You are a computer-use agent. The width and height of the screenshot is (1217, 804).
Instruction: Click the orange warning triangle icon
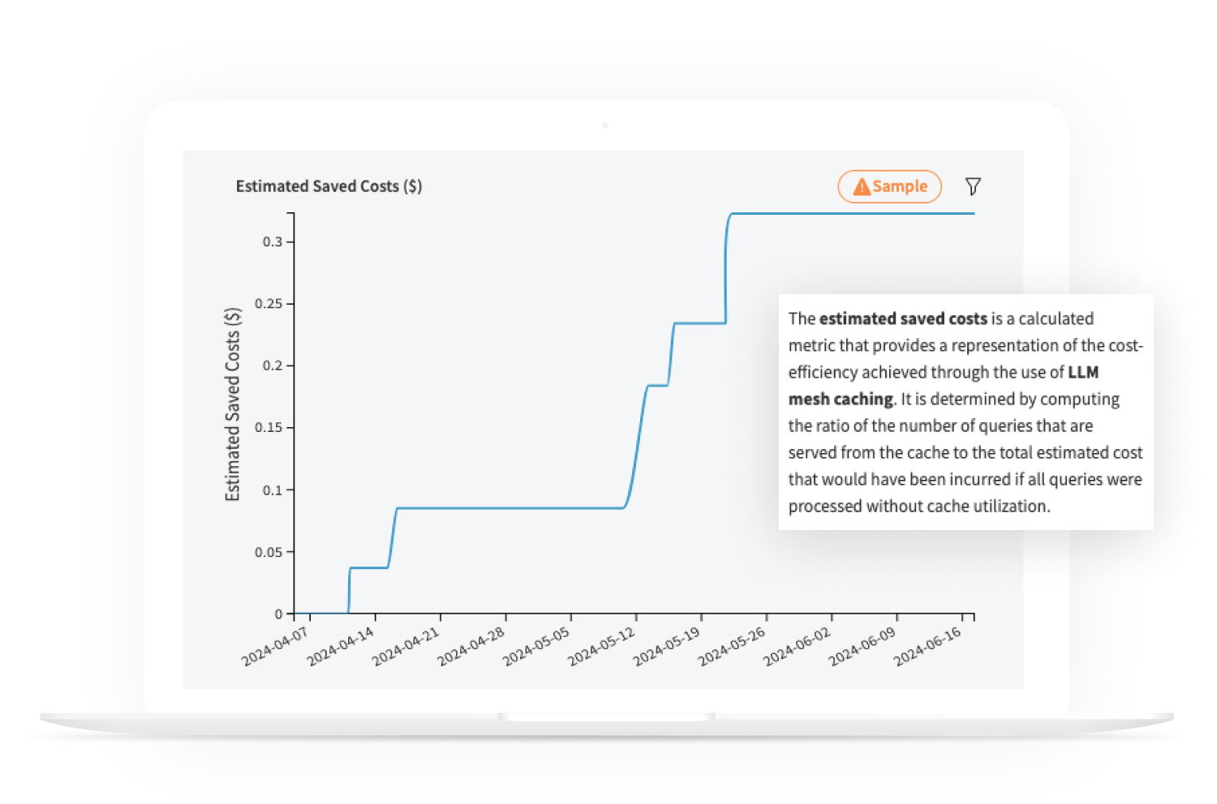pos(862,186)
